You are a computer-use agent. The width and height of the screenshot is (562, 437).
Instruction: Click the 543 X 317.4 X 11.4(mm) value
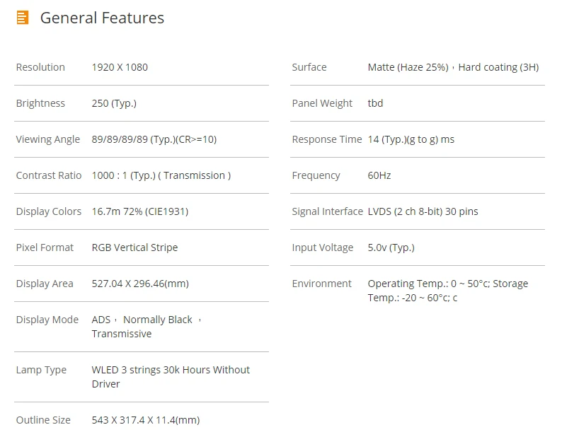[145, 420]
